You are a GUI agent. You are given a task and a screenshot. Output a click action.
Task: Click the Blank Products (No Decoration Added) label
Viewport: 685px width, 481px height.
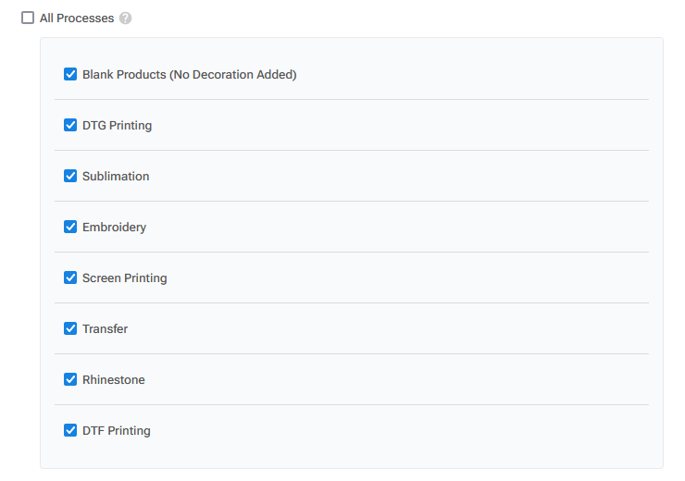coord(190,75)
